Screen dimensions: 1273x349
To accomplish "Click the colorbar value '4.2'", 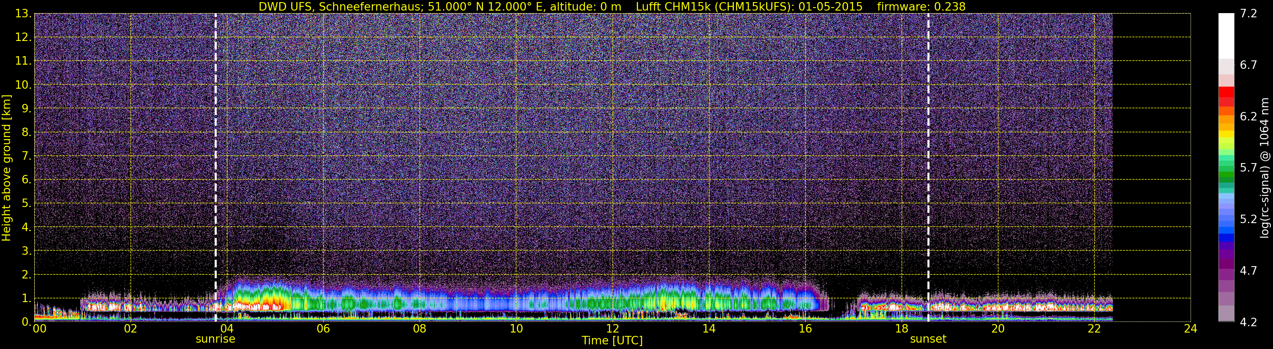I will tap(1248, 322).
